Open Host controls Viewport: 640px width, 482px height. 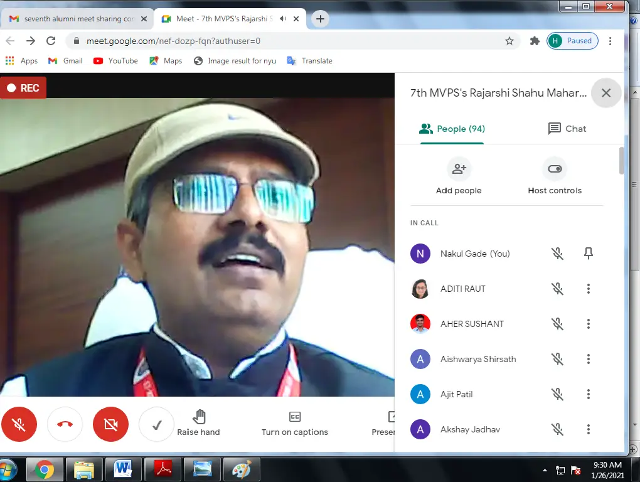[x=555, y=176]
